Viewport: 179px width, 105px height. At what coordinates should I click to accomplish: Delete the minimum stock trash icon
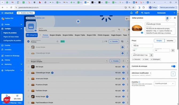point(173,50)
